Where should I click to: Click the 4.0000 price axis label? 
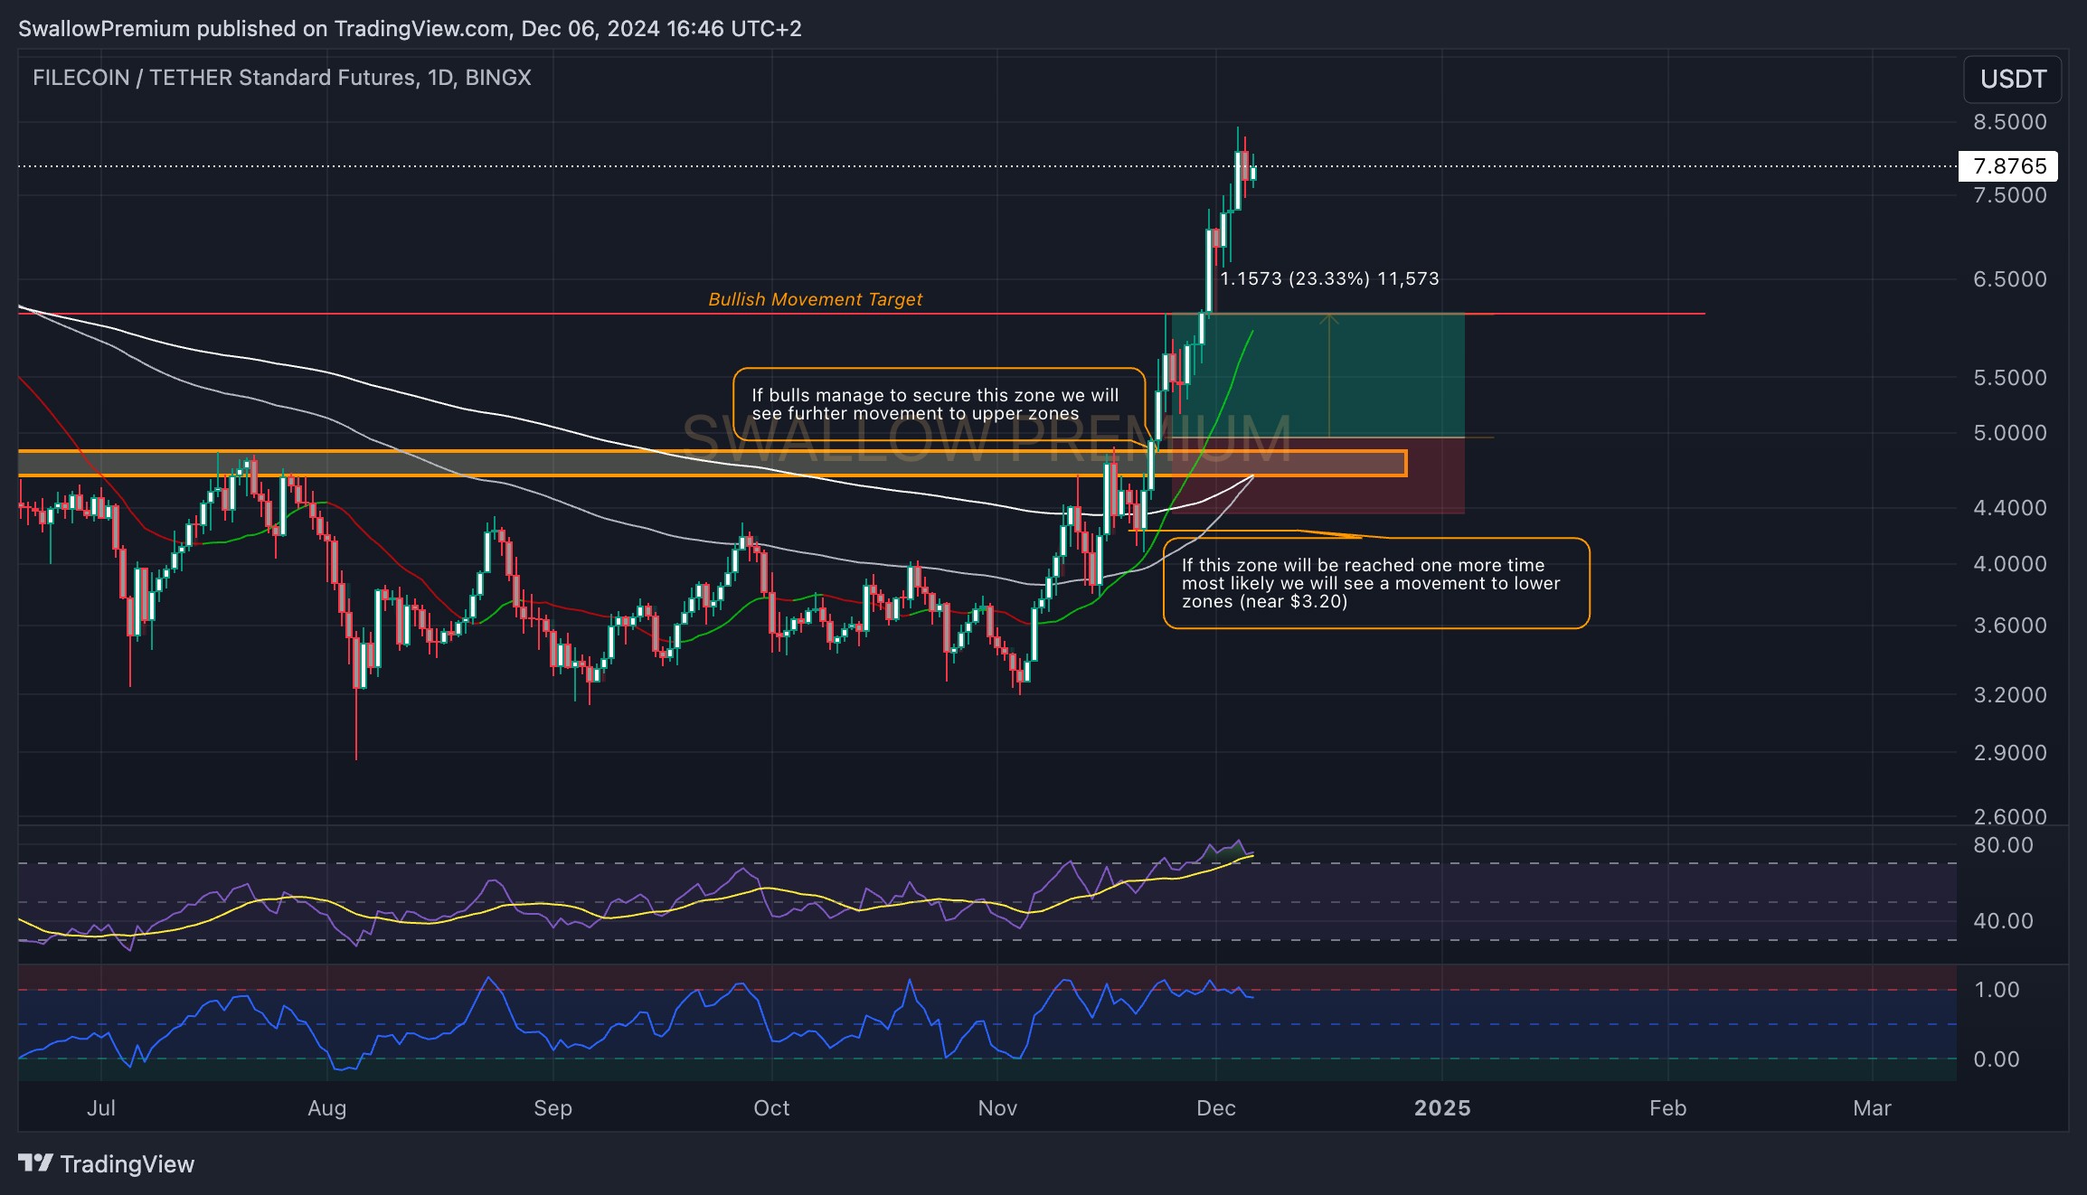(2010, 564)
